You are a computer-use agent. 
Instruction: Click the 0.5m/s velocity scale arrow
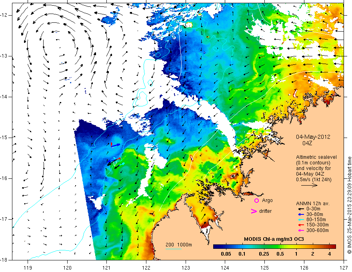tap(309, 185)
